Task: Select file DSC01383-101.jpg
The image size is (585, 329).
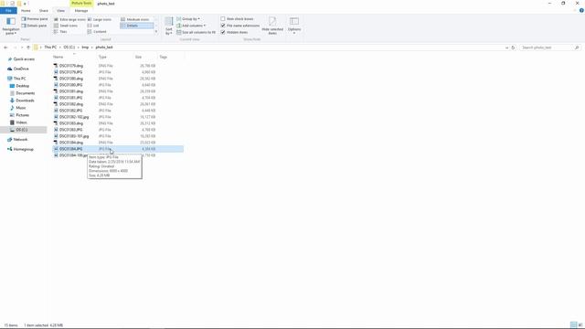Action: coord(74,136)
